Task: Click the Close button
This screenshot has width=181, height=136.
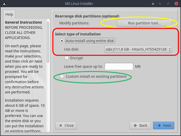Action: coord(66,125)
